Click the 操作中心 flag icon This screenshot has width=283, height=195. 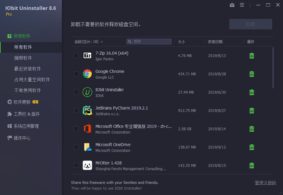[x=10, y=138]
